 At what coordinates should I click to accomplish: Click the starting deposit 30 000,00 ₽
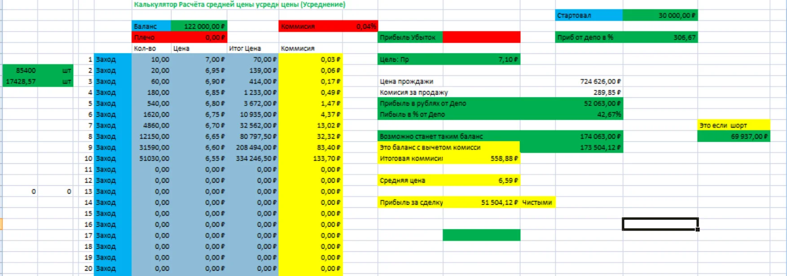tap(660, 16)
